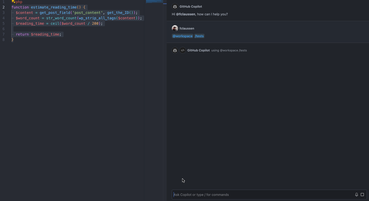Activate the microphone icon in the chat input

click(x=357, y=195)
